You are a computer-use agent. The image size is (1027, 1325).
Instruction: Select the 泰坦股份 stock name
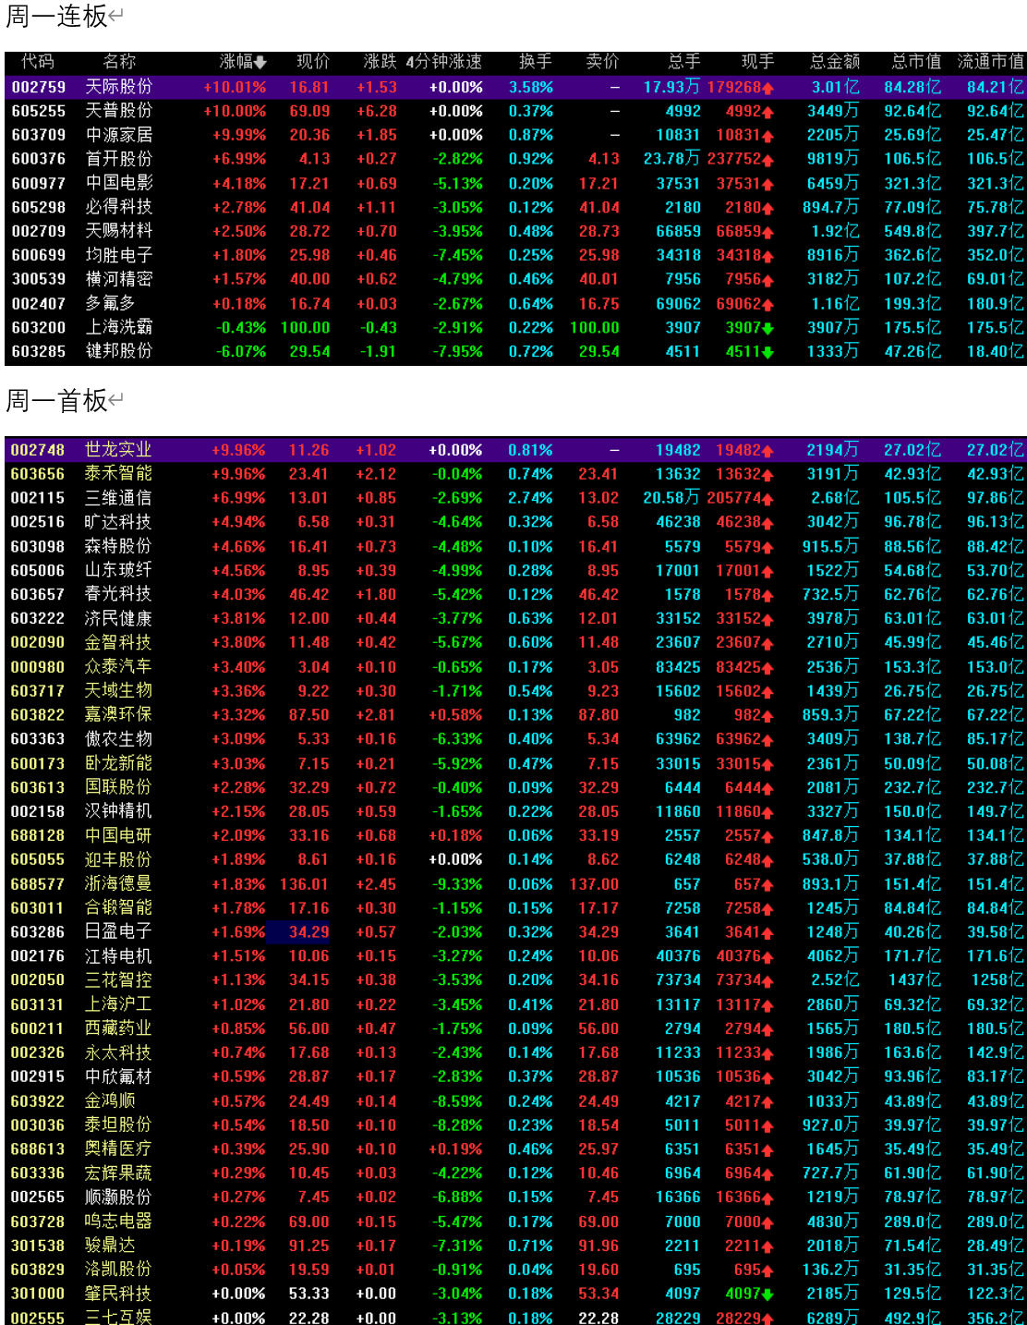tap(119, 1124)
